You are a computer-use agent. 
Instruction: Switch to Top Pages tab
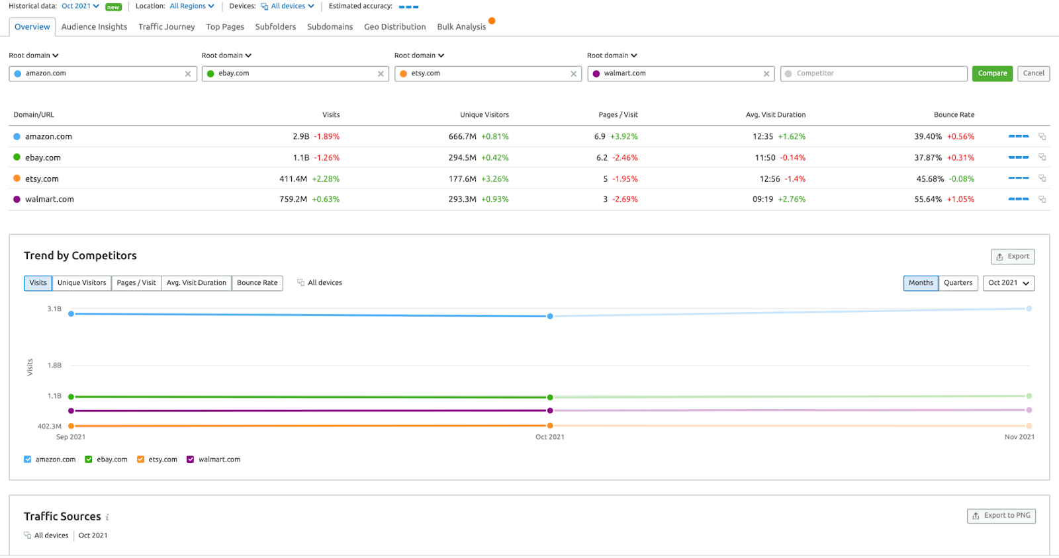pyautogui.click(x=225, y=27)
